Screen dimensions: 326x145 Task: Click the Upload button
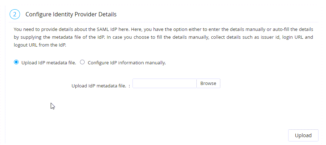coord(303,135)
